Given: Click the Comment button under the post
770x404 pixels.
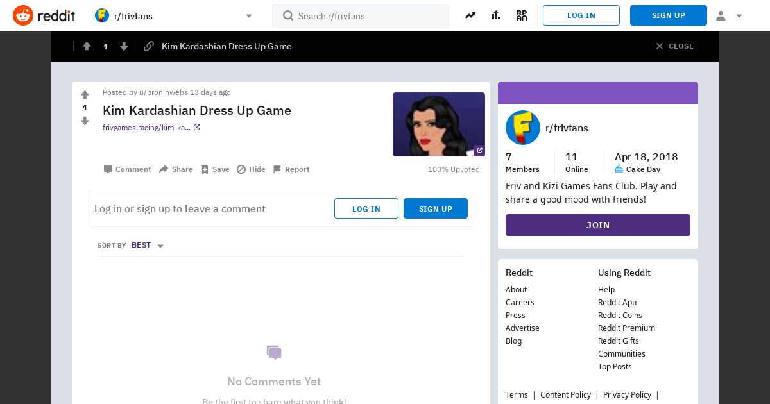Looking at the screenshot, I should click(x=127, y=169).
